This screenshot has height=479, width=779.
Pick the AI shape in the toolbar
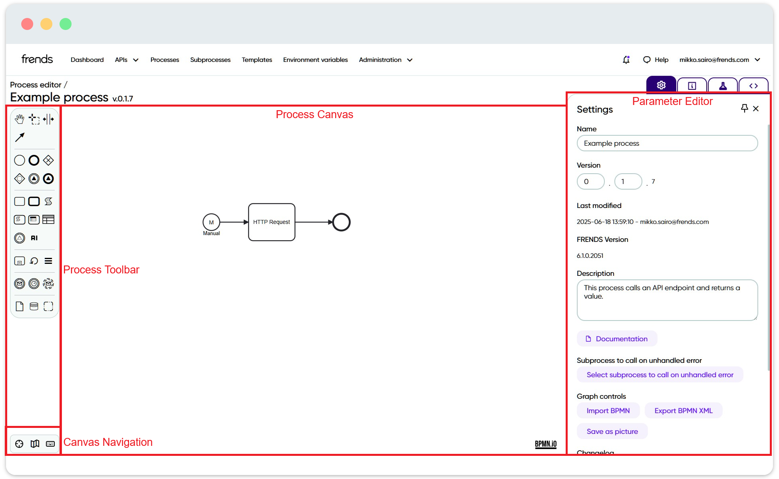[34, 238]
